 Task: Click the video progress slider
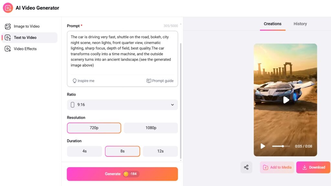pyautogui.click(x=281, y=146)
